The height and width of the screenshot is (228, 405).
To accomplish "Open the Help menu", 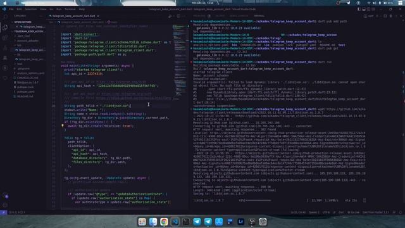I will [82, 9].
